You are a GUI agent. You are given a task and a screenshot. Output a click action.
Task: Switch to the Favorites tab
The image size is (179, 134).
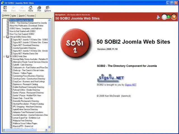tap(30, 16)
